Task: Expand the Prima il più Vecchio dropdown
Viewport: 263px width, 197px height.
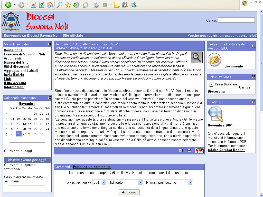Action: tap(169, 182)
